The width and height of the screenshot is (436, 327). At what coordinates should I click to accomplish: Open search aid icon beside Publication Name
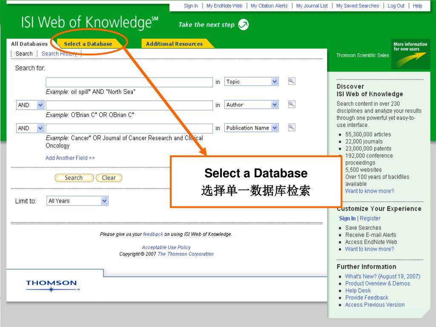click(x=291, y=127)
